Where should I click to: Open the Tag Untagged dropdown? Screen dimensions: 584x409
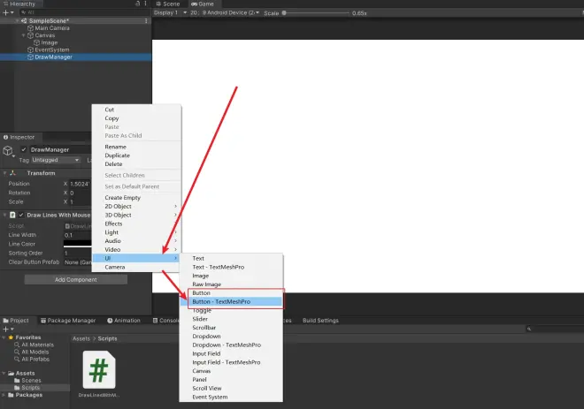click(x=56, y=160)
